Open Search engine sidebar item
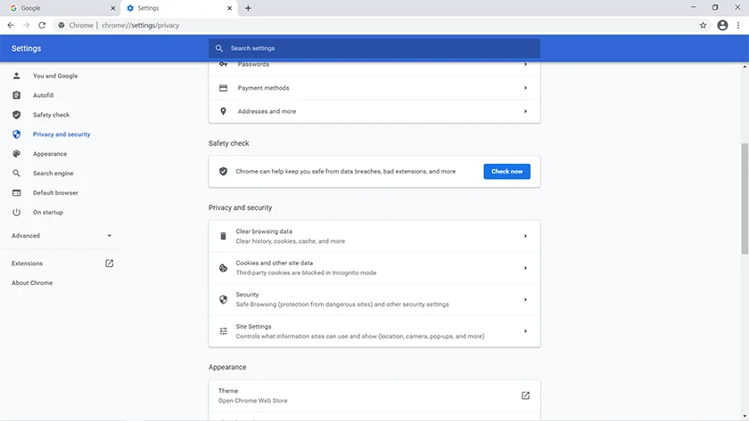 click(x=53, y=174)
